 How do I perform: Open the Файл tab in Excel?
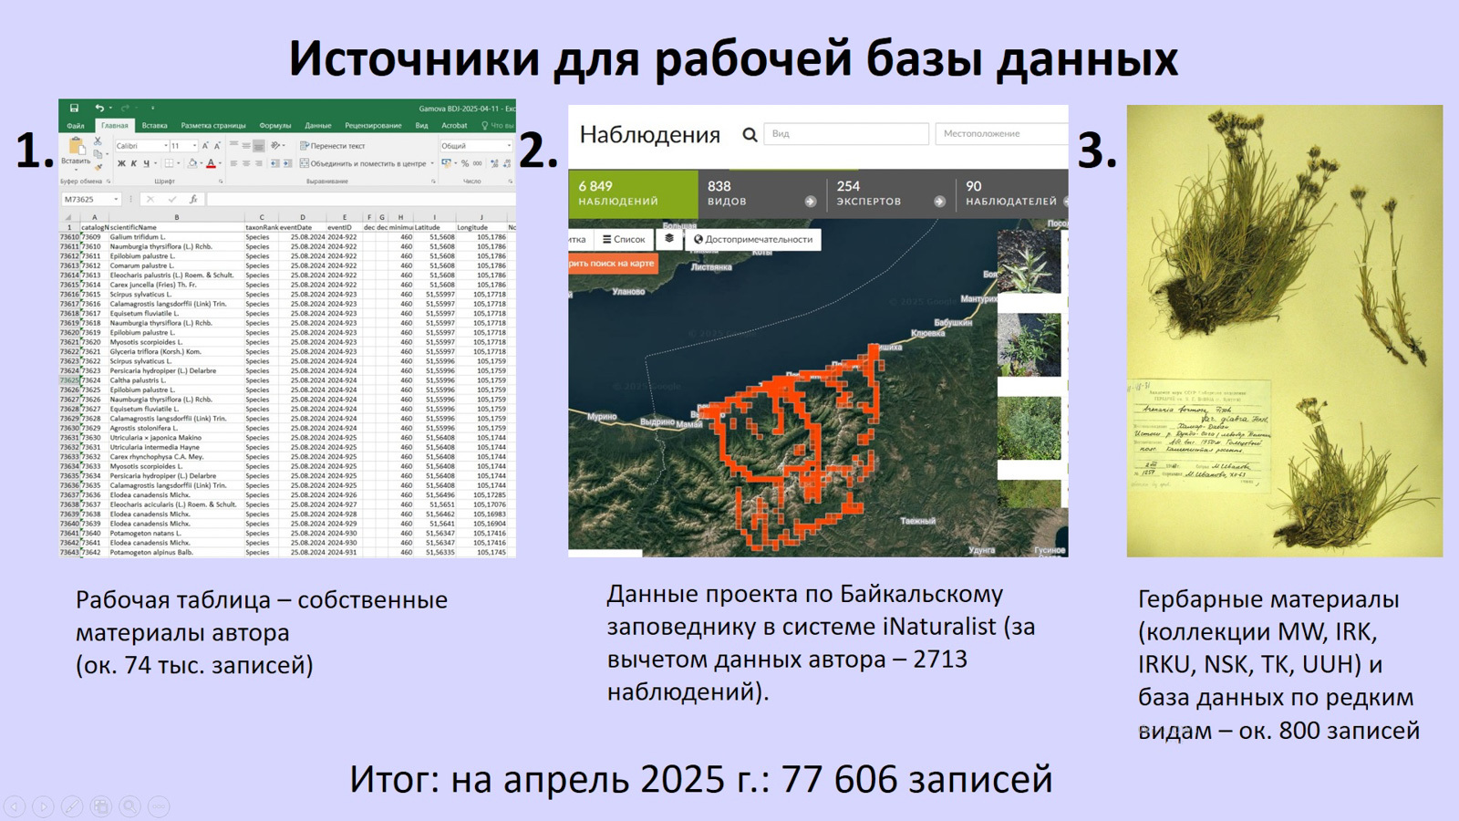pos(76,126)
